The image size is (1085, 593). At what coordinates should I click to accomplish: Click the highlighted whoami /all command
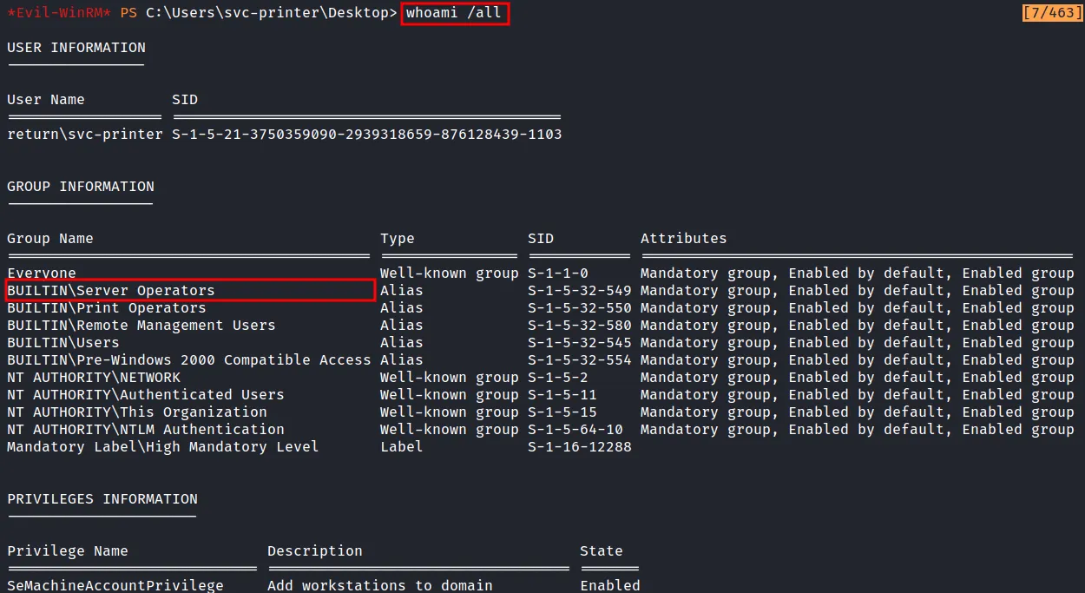coord(454,12)
